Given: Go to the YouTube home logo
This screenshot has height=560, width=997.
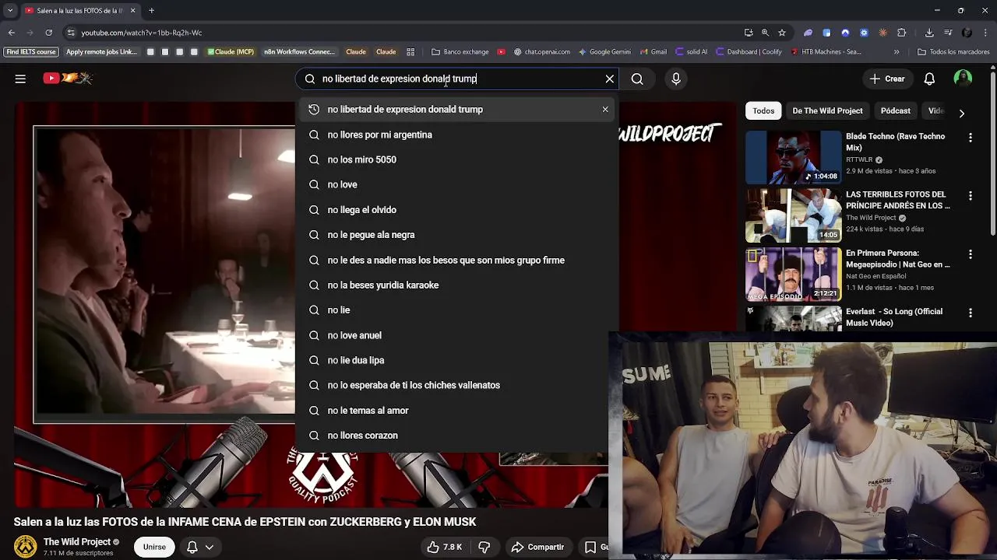Looking at the screenshot, I should (68, 78).
